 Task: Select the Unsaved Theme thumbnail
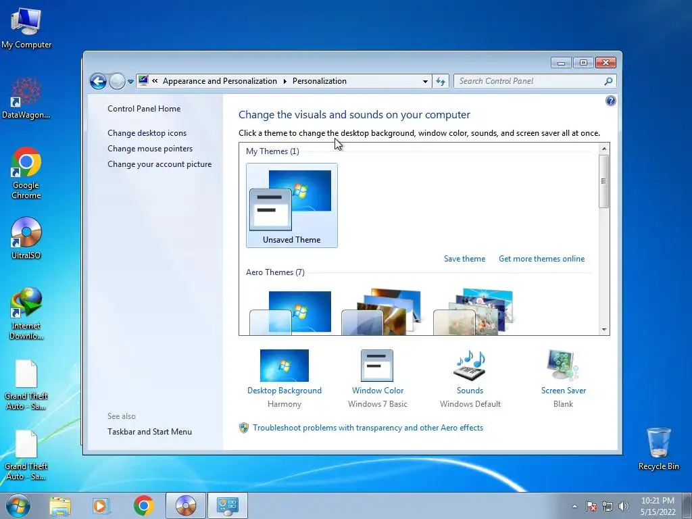coord(292,205)
